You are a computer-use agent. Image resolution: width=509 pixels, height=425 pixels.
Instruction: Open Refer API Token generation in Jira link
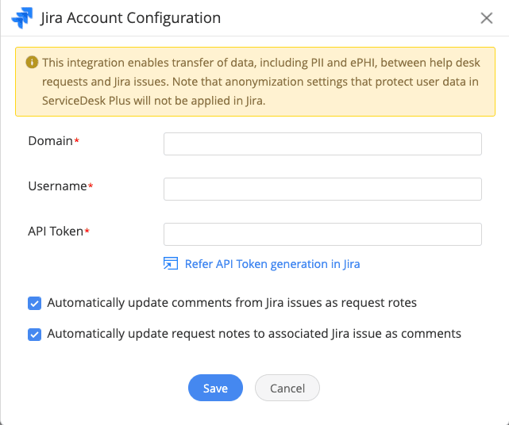click(272, 264)
